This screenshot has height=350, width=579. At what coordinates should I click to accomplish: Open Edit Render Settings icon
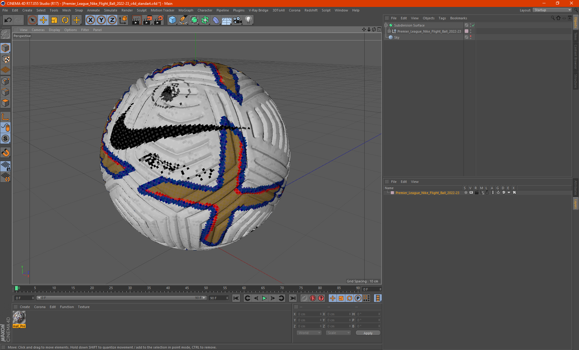click(159, 20)
